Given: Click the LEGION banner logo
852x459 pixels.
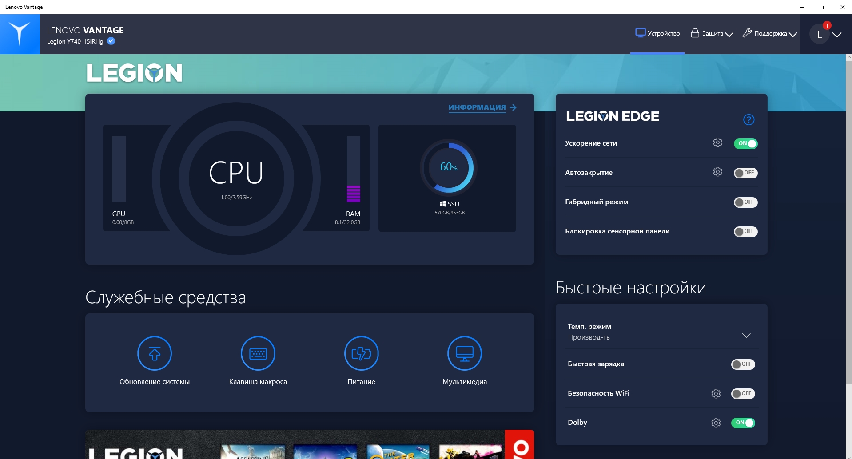Looking at the screenshot, I should click(134, 73).
